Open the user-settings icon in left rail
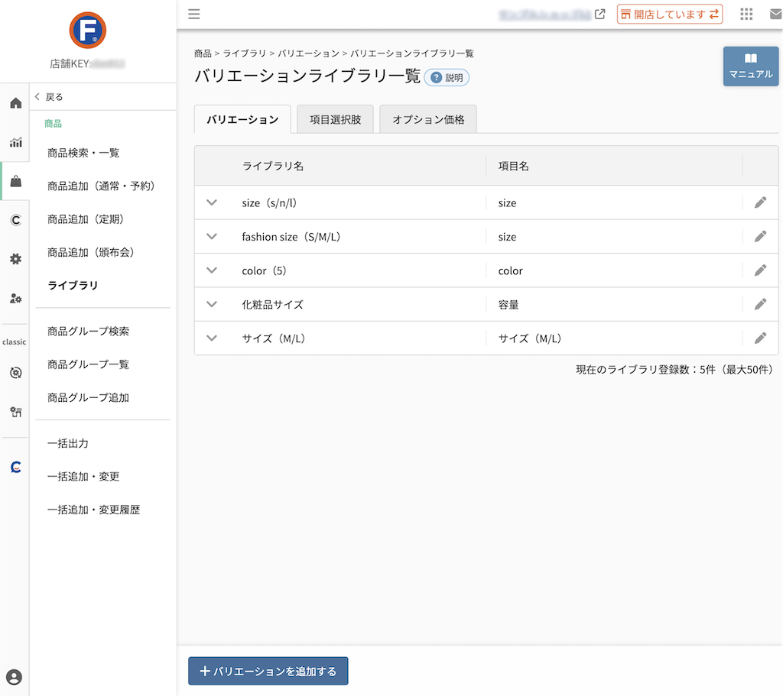Screen dimensions: 783x696 pos(16,299)
